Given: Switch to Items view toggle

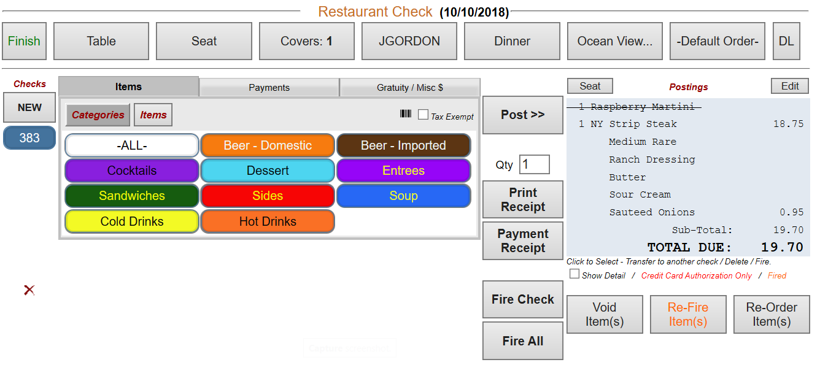Looking at the screenshot, I should pyautogui.click(x=153, y=115).
